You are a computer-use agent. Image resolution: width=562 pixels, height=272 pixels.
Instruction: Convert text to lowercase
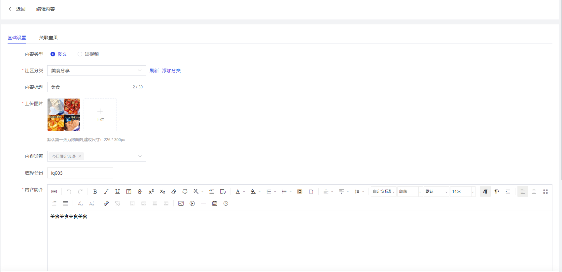point(91,203)
